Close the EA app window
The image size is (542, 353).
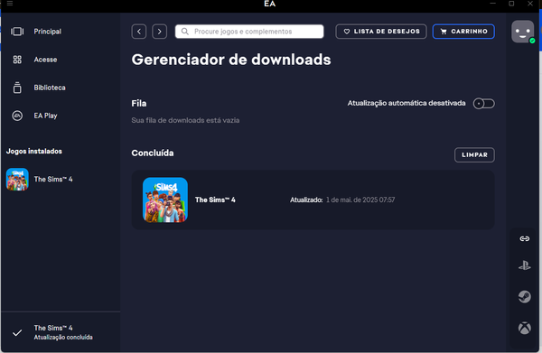[x=530, y=3]
